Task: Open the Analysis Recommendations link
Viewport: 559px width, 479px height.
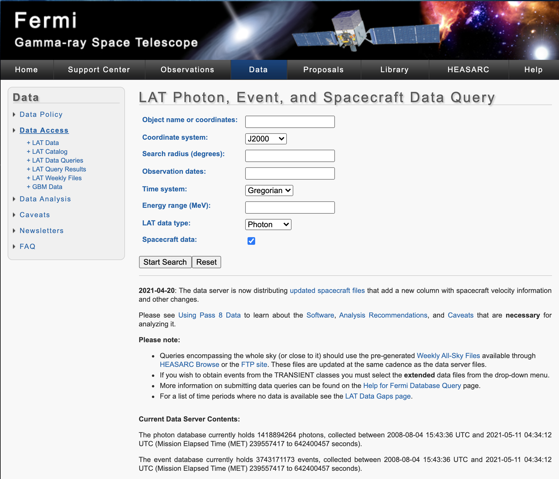Action: (x=383, y=315)
